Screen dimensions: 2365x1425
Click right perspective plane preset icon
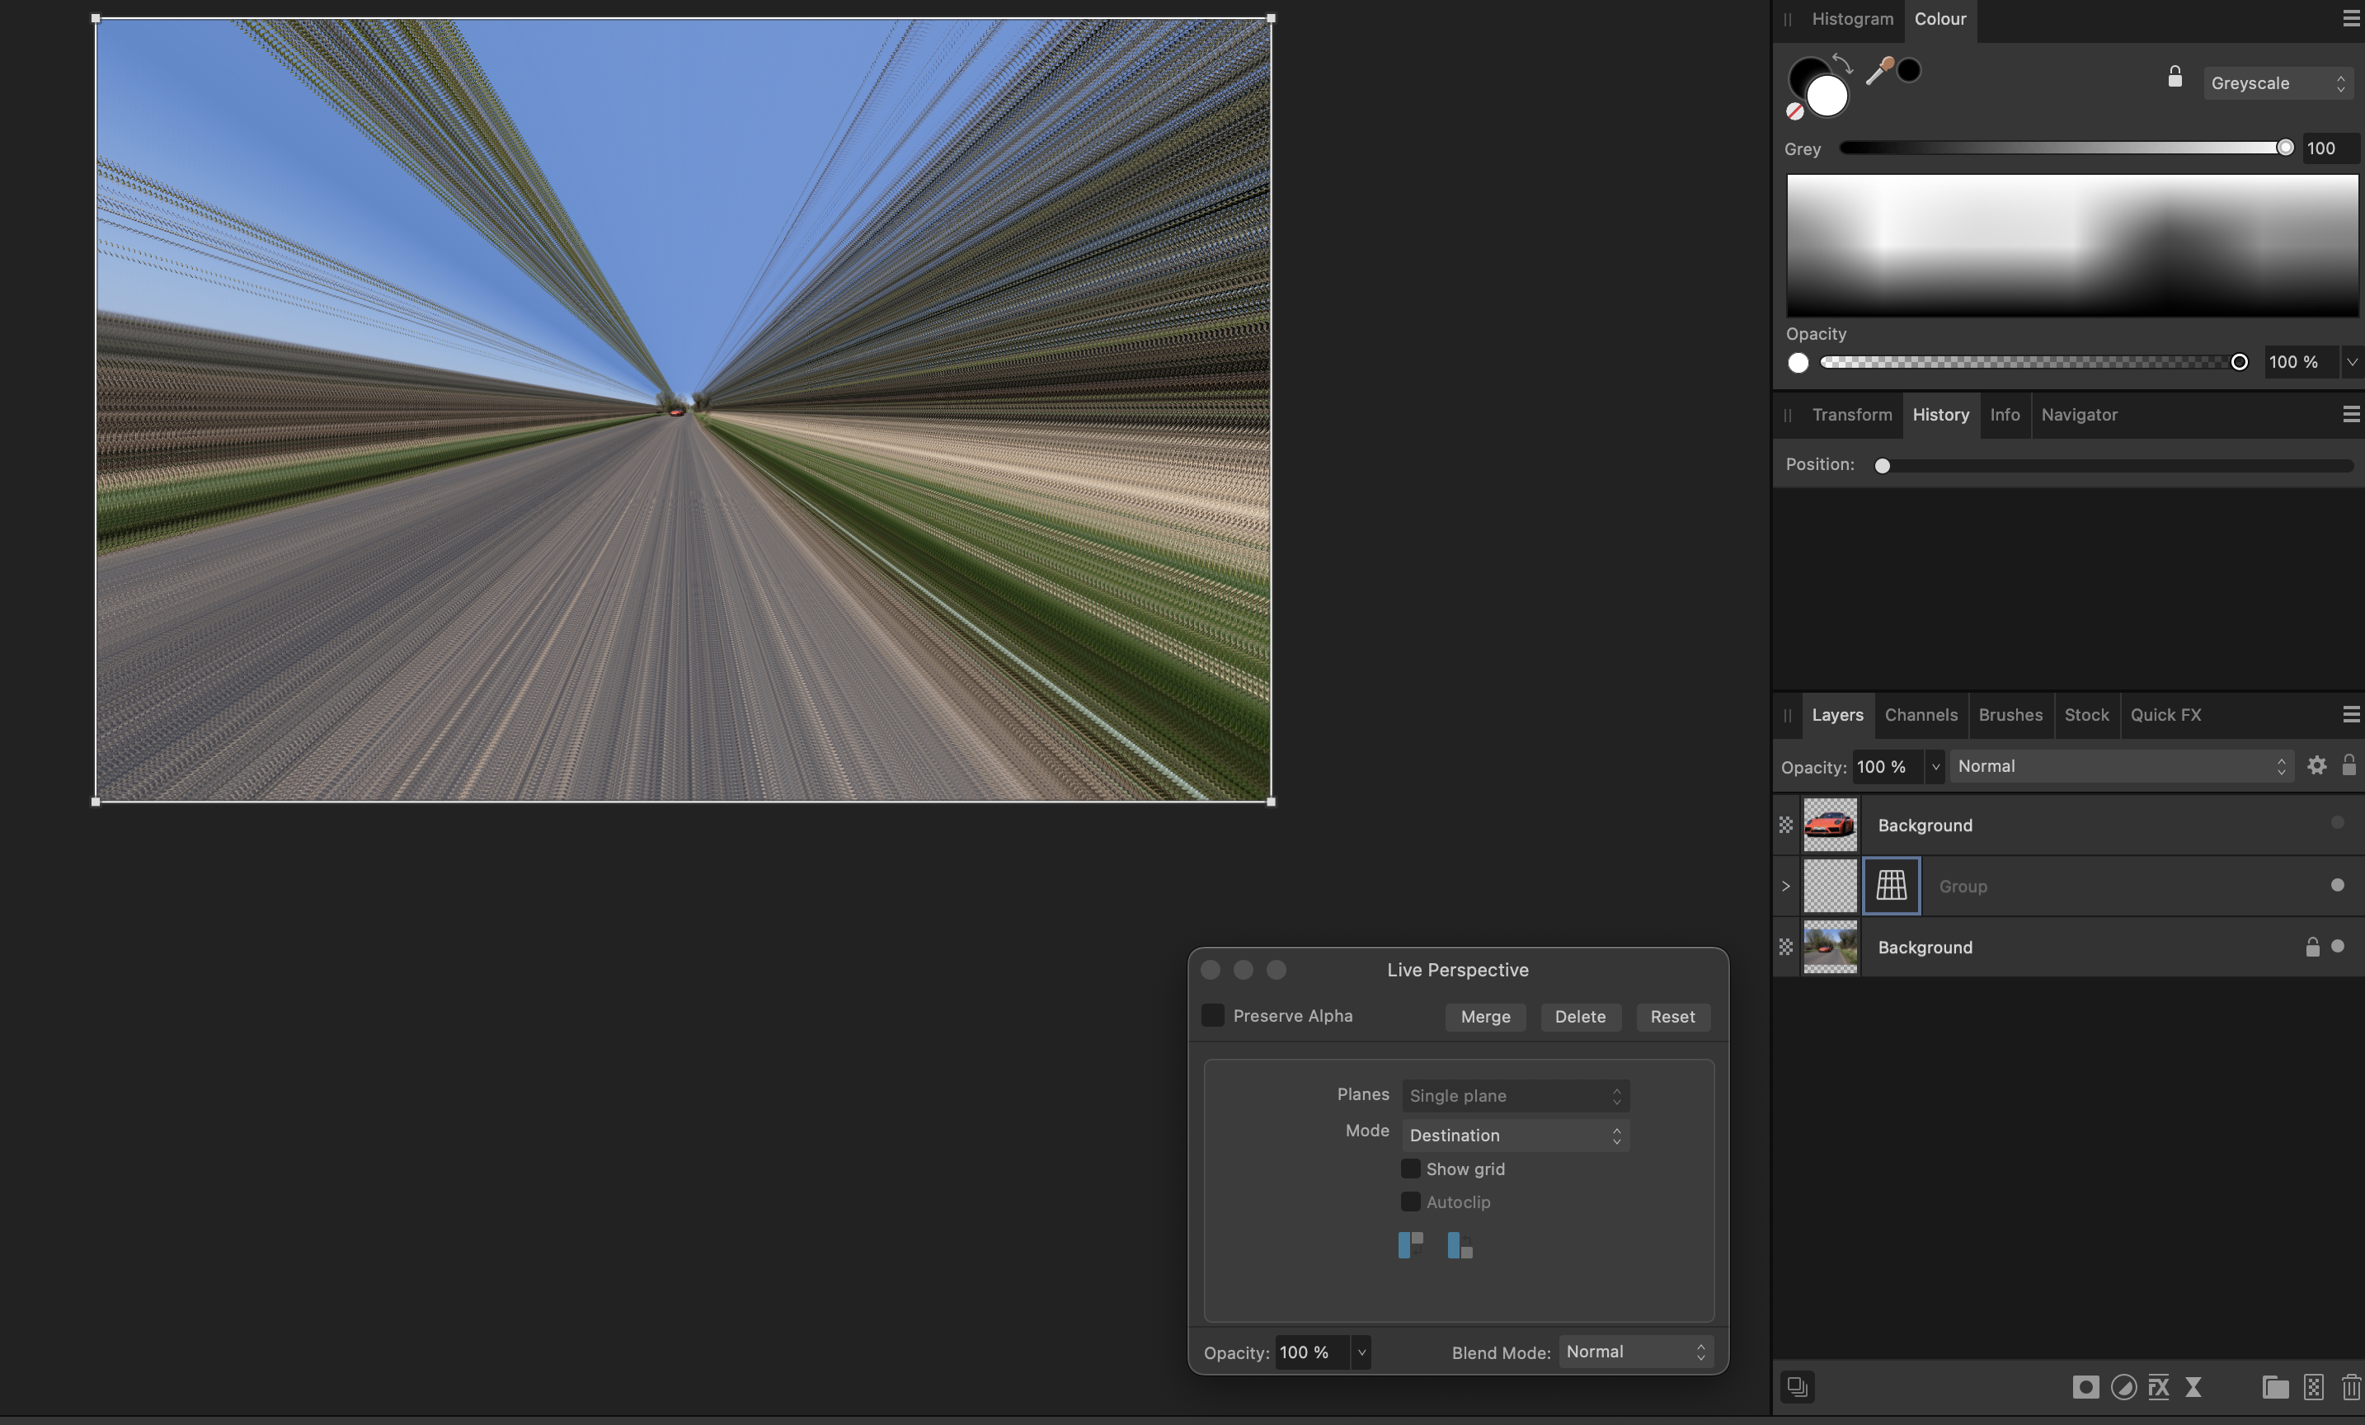click(1460, 1245)
